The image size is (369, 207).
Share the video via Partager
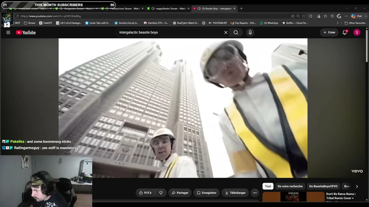(180, 193)
